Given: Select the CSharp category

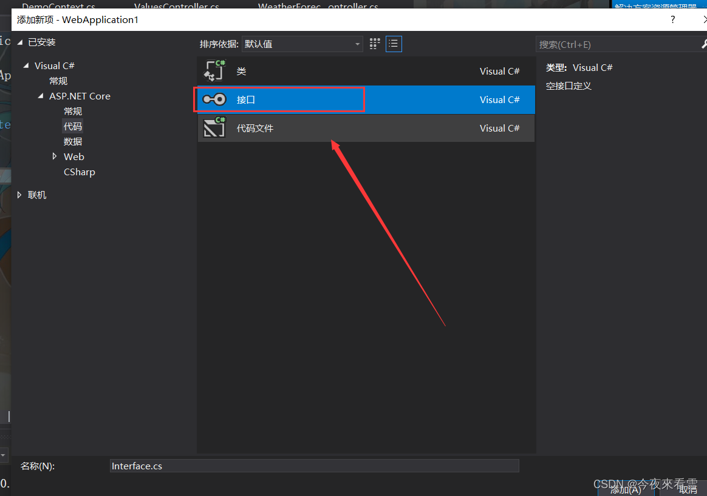Looking at the screenshot, I should (x=80, y=172).
